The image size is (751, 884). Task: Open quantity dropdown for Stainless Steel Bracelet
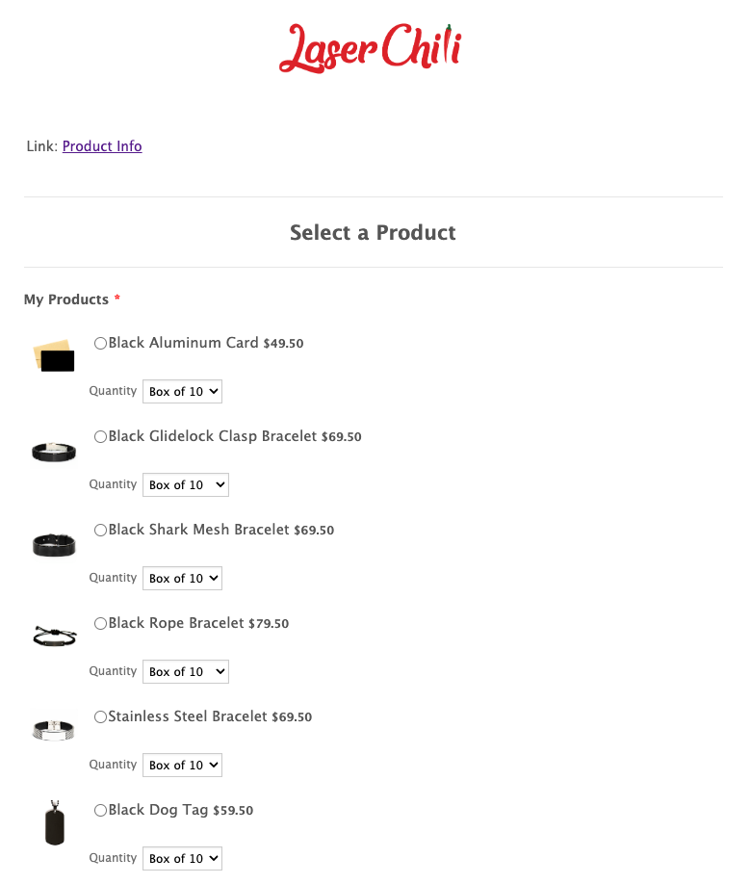click(x=183, y=766)
